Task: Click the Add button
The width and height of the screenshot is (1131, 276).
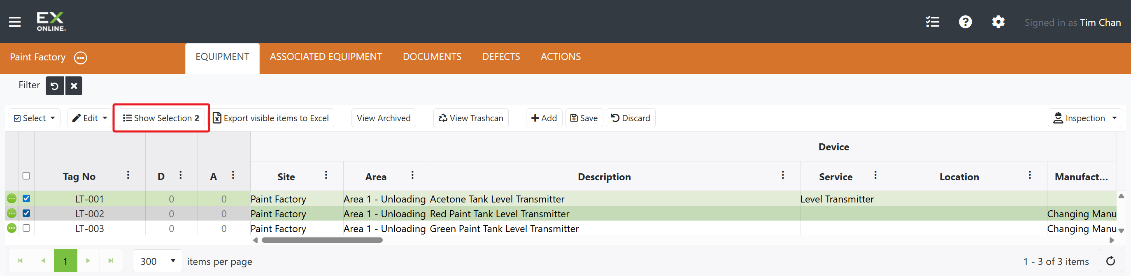Action: [x=544, y=118]
